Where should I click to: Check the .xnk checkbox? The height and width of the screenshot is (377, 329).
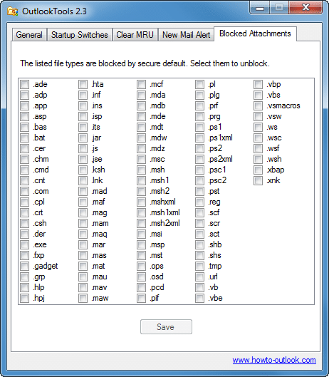(x=258, y=180)
